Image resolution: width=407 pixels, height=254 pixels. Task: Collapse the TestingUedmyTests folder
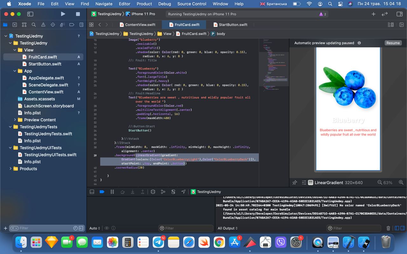pos(10,127)
